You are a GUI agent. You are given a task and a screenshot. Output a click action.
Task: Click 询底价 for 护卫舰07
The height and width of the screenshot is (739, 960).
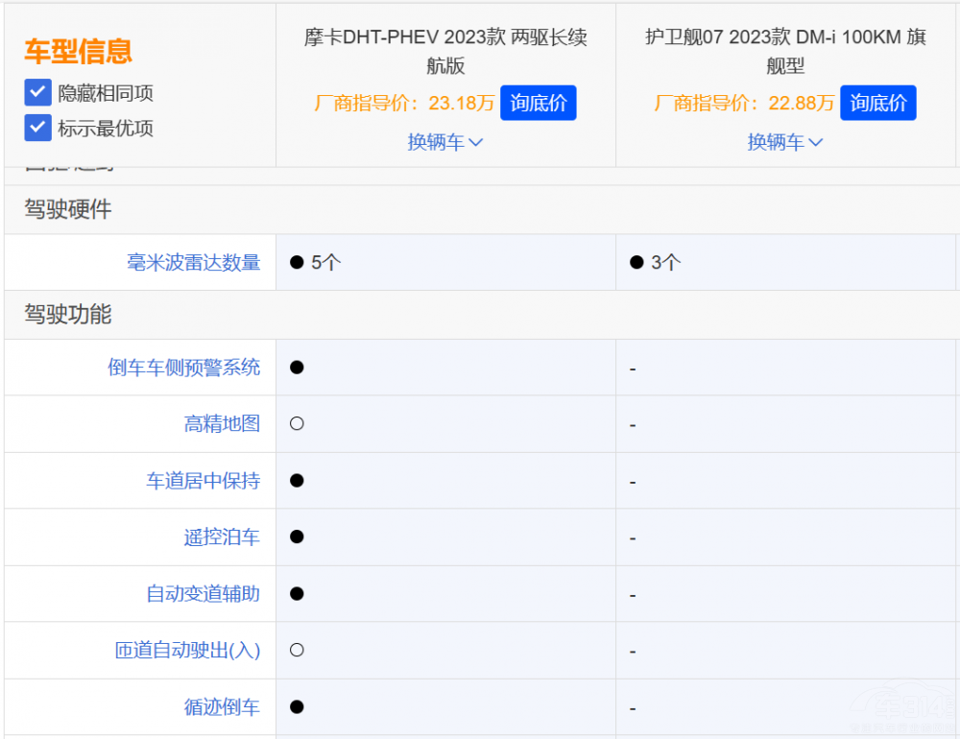point(877,103)
